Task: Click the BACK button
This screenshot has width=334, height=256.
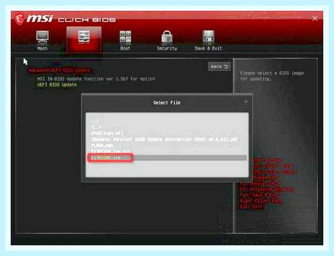Action: coord(219,67)
